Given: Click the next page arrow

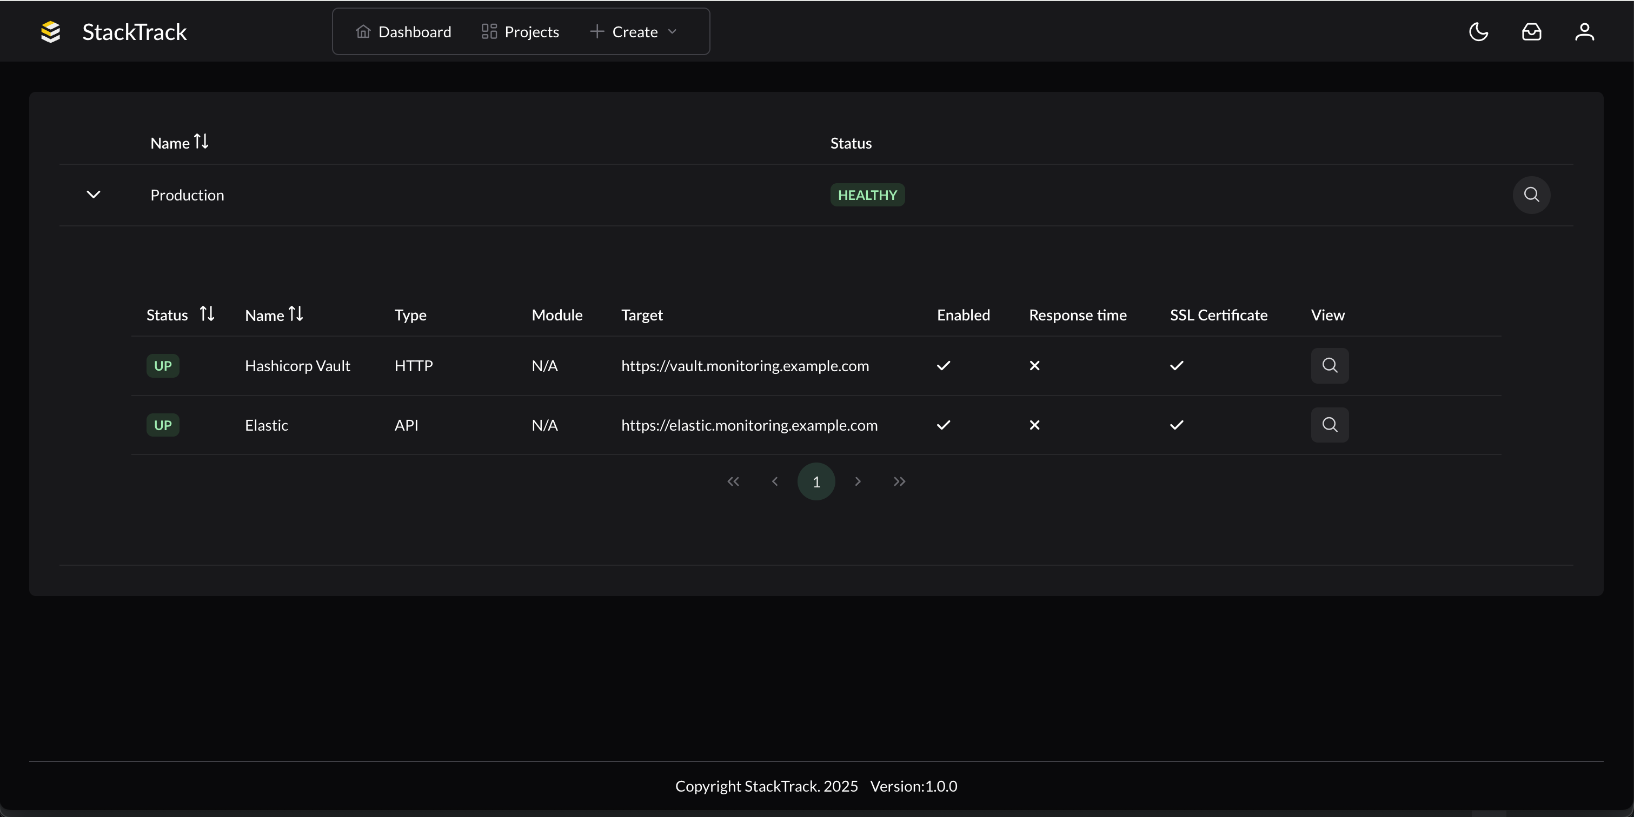Looking at the screenshot, I should point(857,481).
